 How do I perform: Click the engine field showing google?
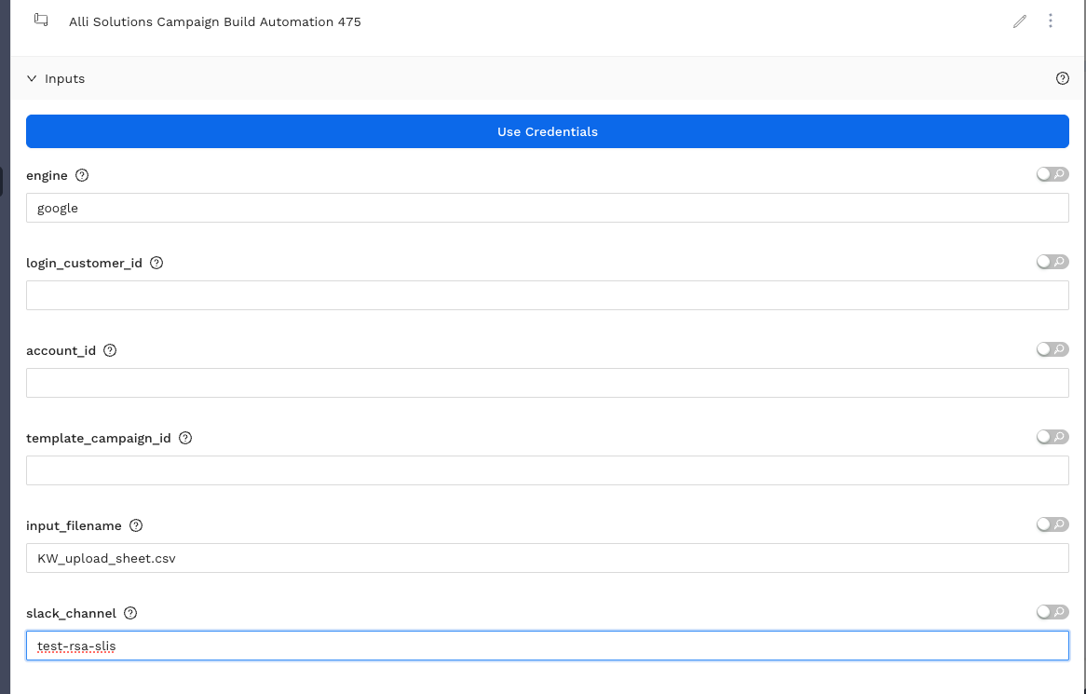click(547, 207)
